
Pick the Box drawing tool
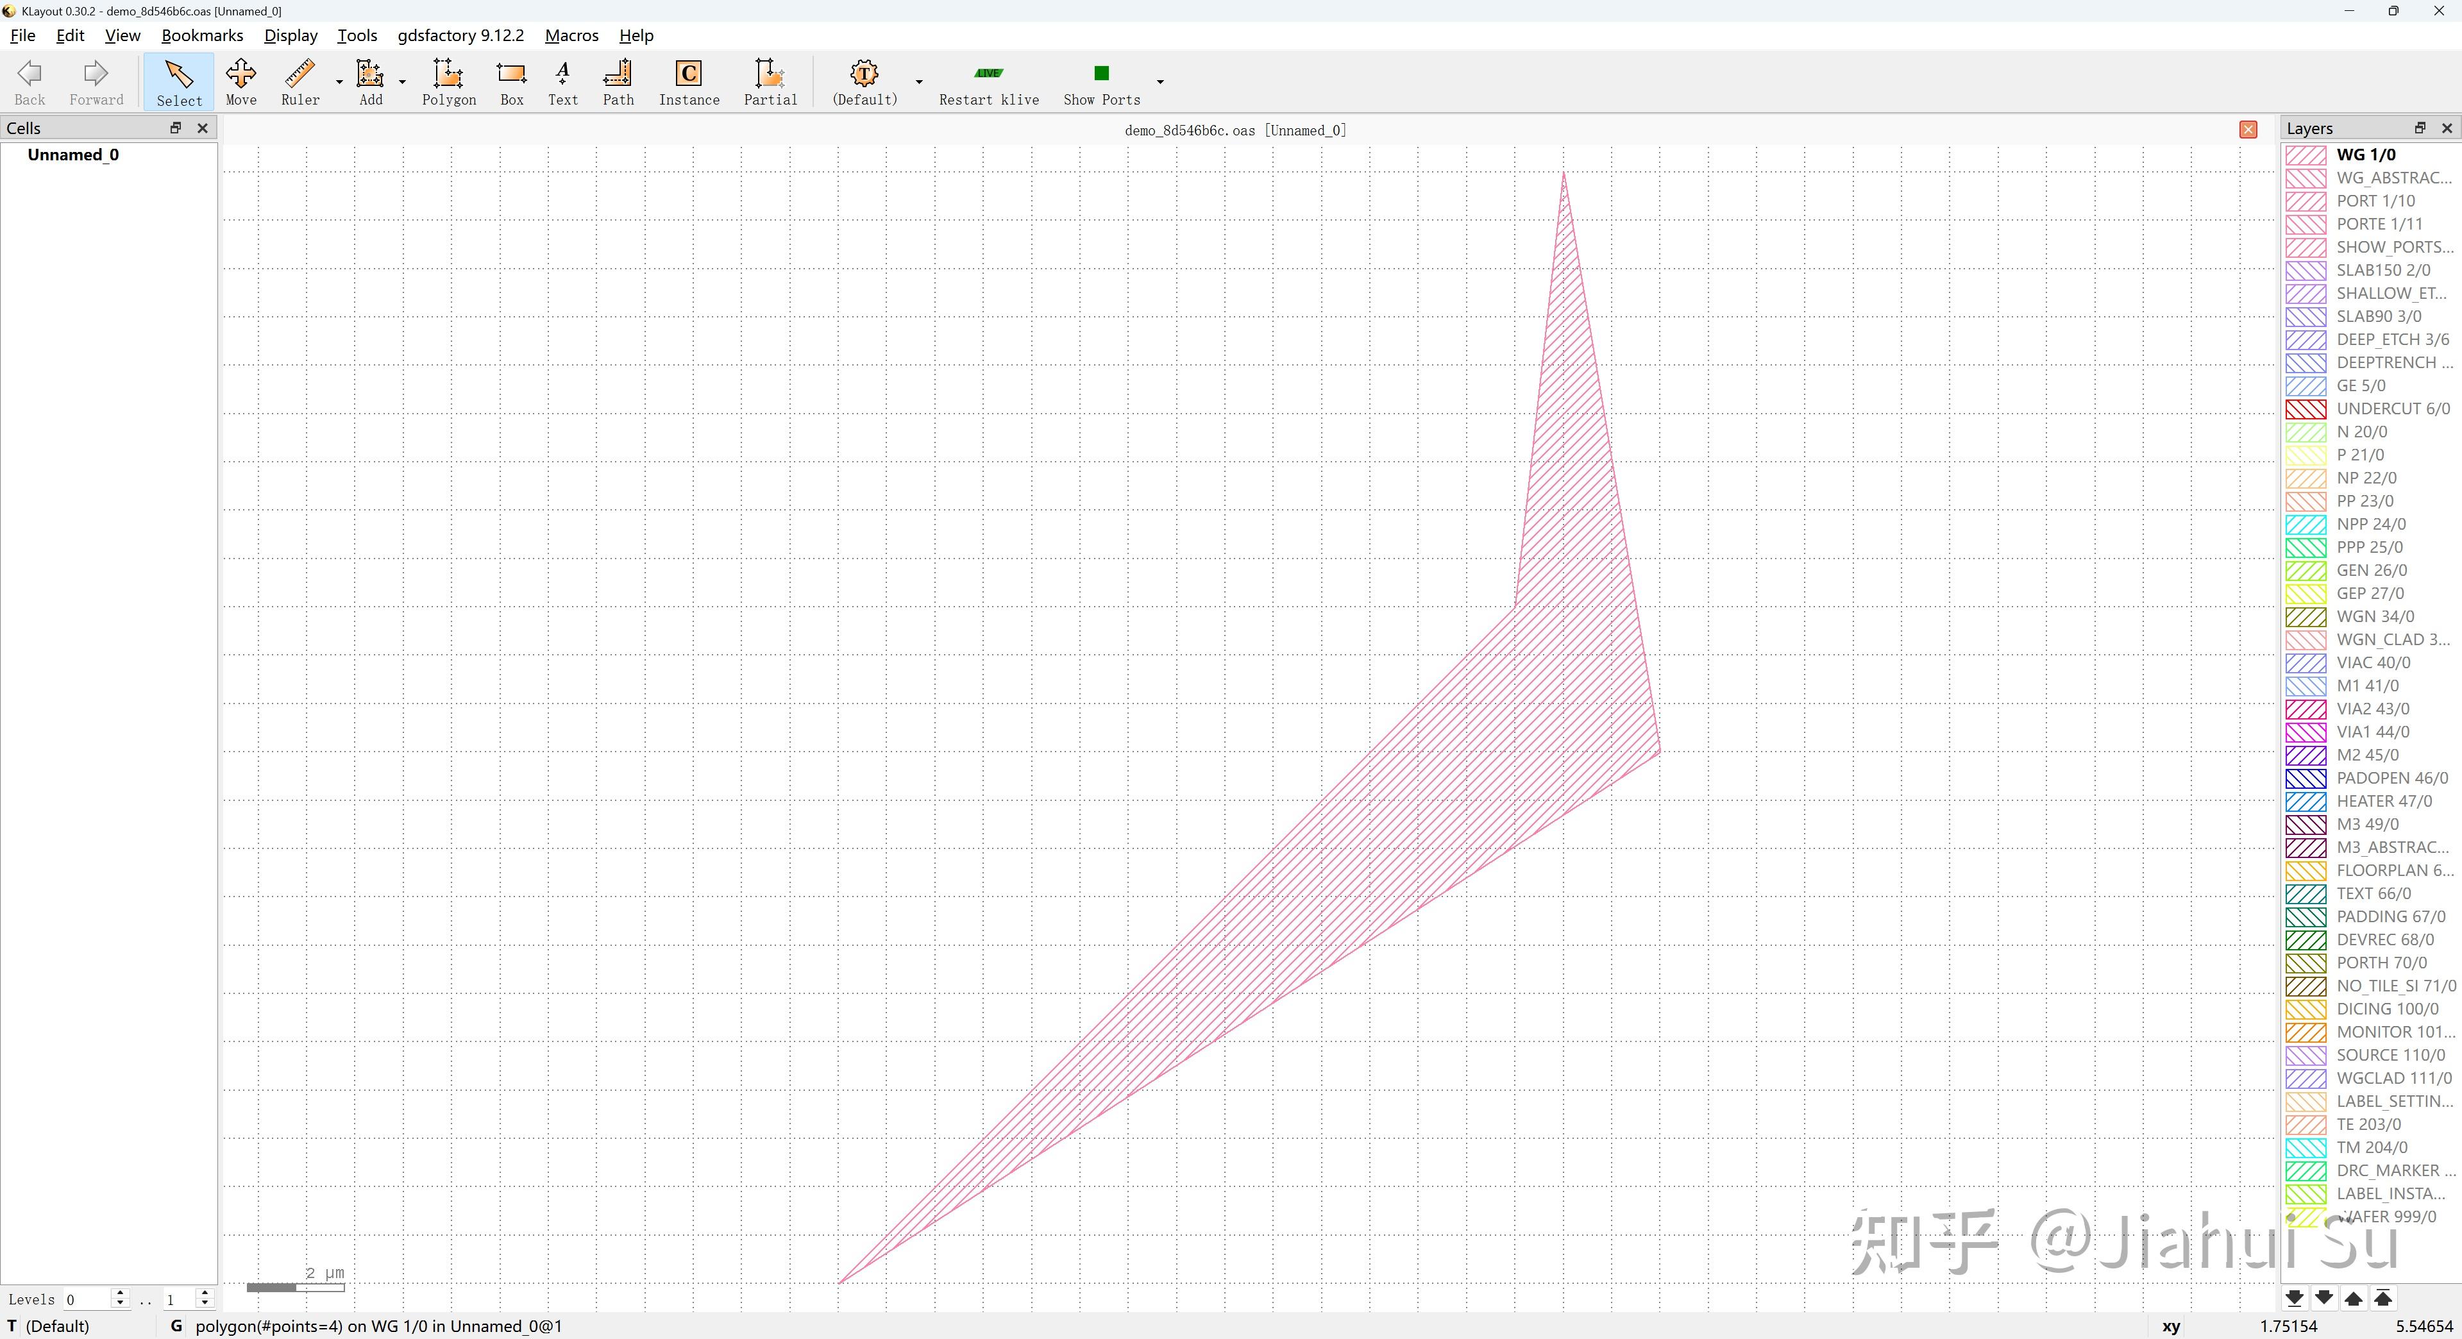pos(511,82)
